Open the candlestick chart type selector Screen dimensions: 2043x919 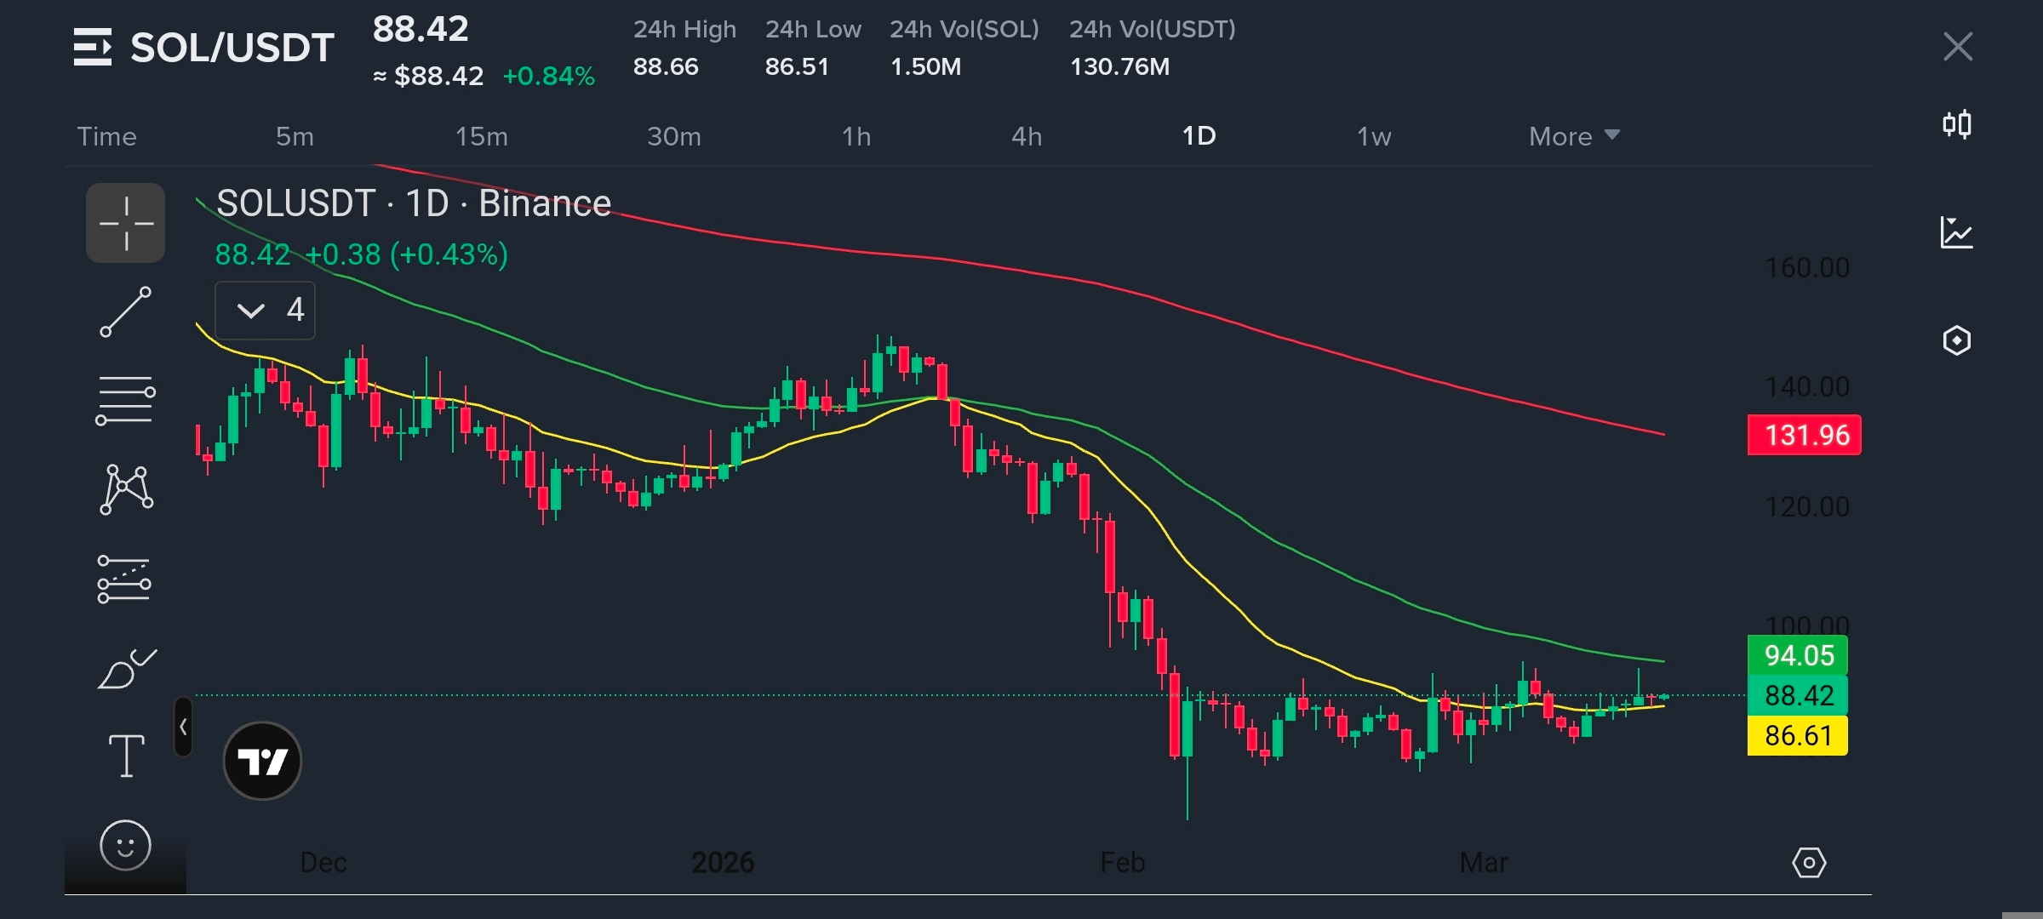pos(1957,124)
